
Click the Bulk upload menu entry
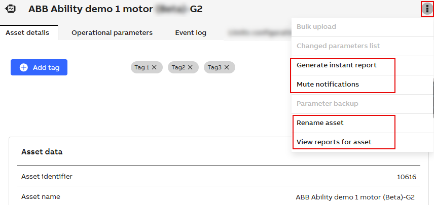point(316,27)
